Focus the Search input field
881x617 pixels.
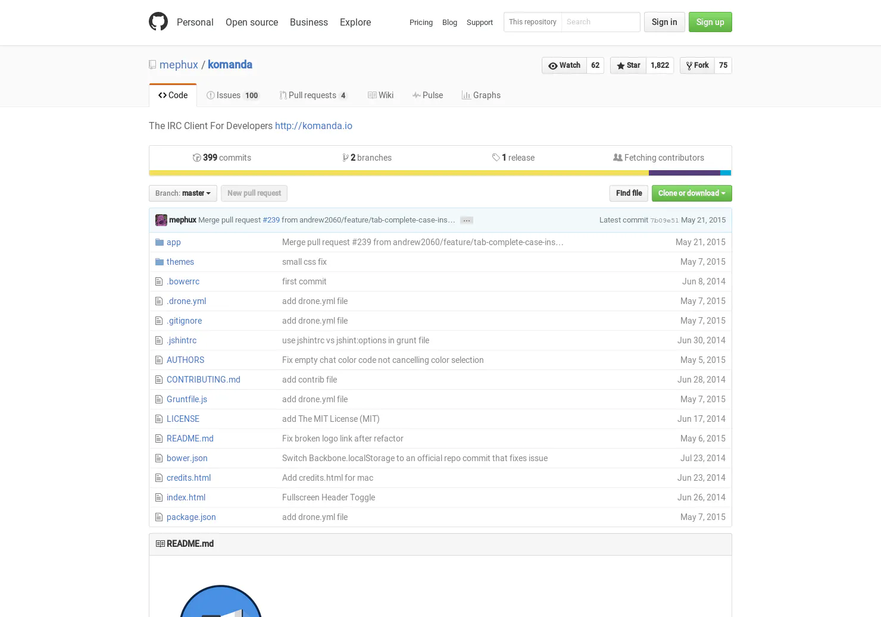tap(601, 22)
